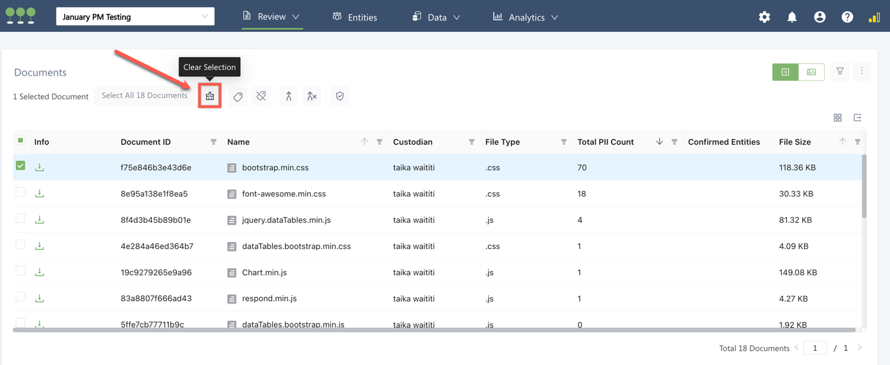The width and height of the screenshot is (890, 365).
Task: Click the Clear Selection toolbar icon
Action: [x=210, y=96]
